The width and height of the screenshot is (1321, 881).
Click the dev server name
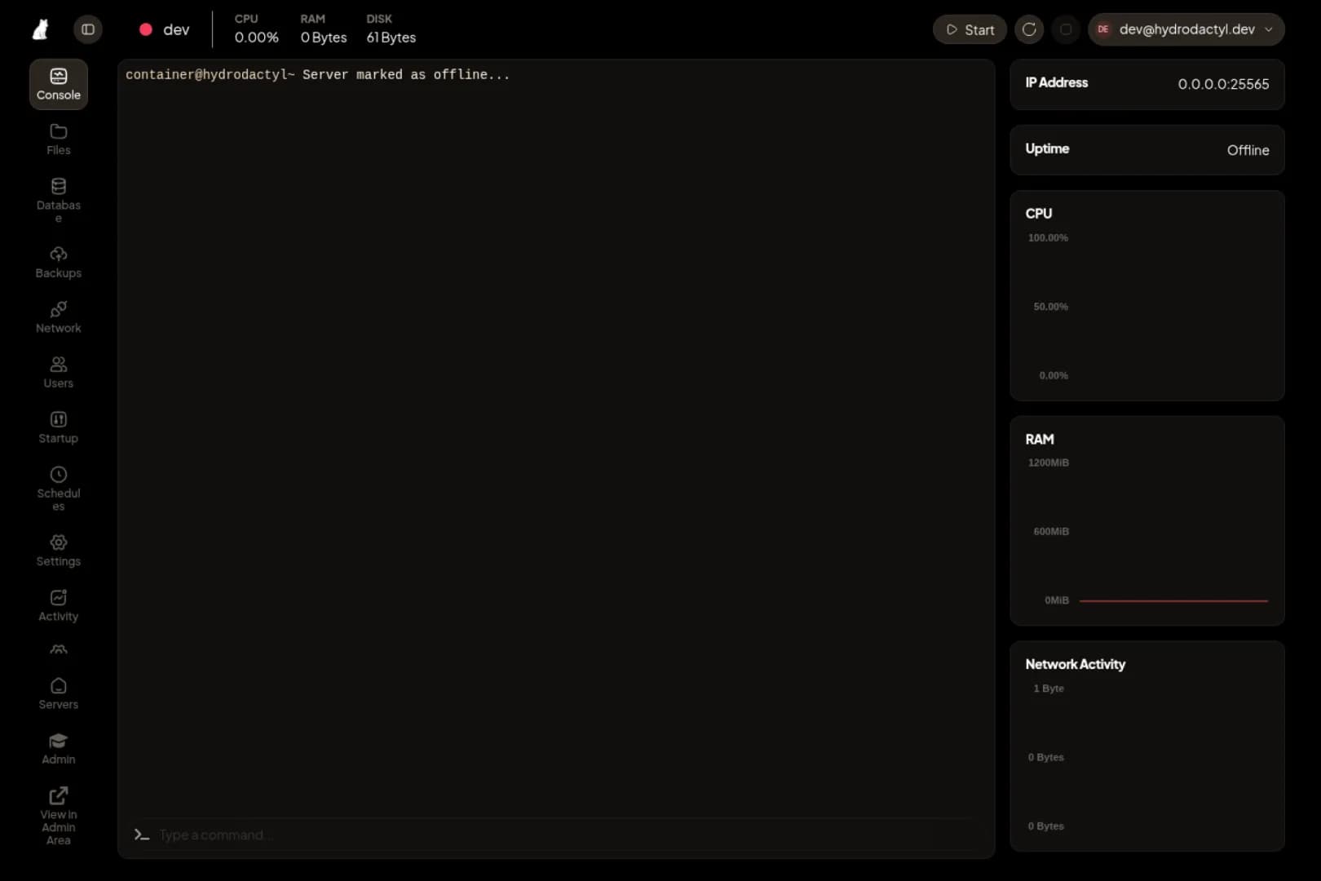[176, 29]
